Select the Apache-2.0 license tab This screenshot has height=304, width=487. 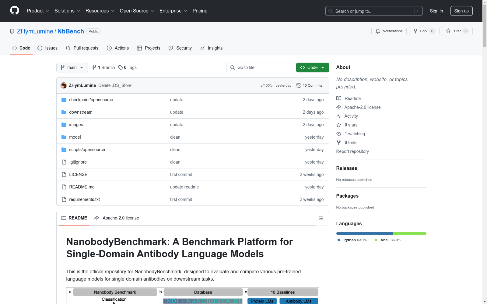click(x=117, y=218)
